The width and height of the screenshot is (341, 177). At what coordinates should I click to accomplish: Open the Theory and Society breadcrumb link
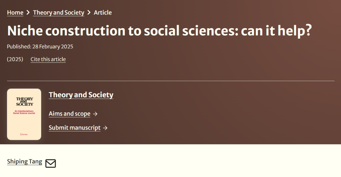[58, 13]
